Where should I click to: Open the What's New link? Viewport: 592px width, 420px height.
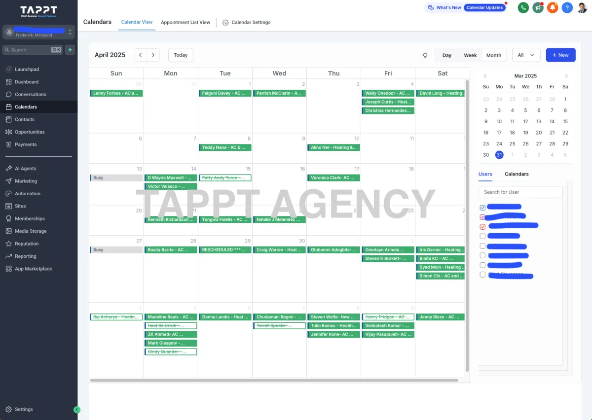coord(444,8)
